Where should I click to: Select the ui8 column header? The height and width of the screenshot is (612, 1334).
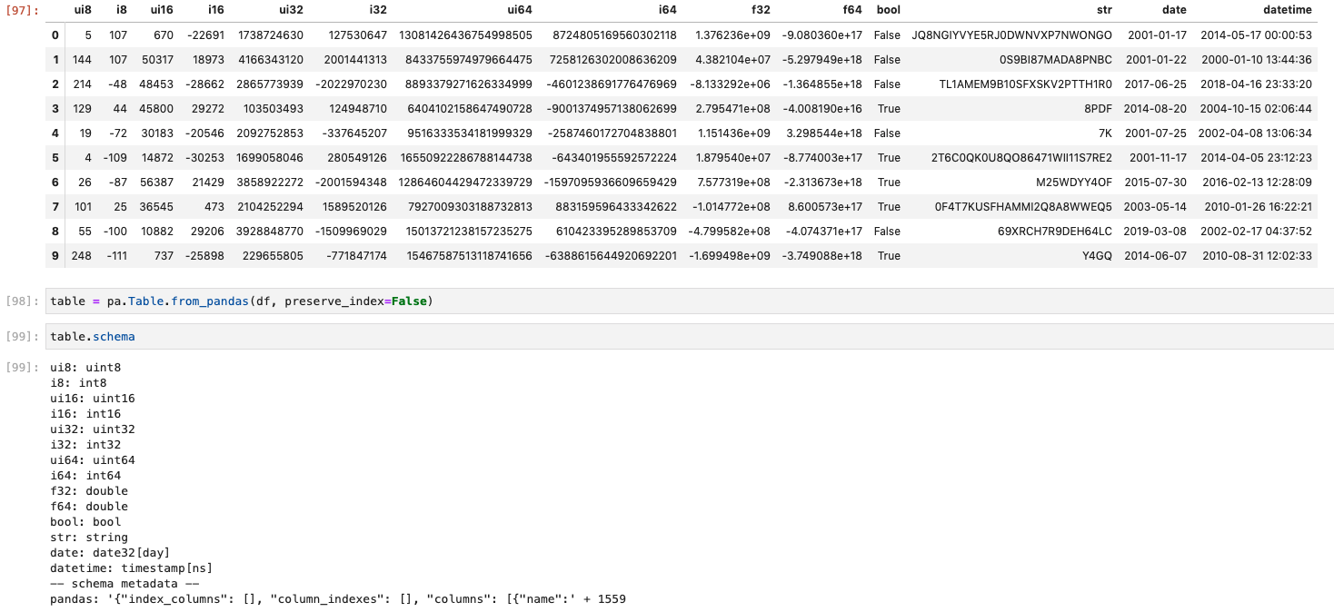pyautogui.click(x=82, y=9)
